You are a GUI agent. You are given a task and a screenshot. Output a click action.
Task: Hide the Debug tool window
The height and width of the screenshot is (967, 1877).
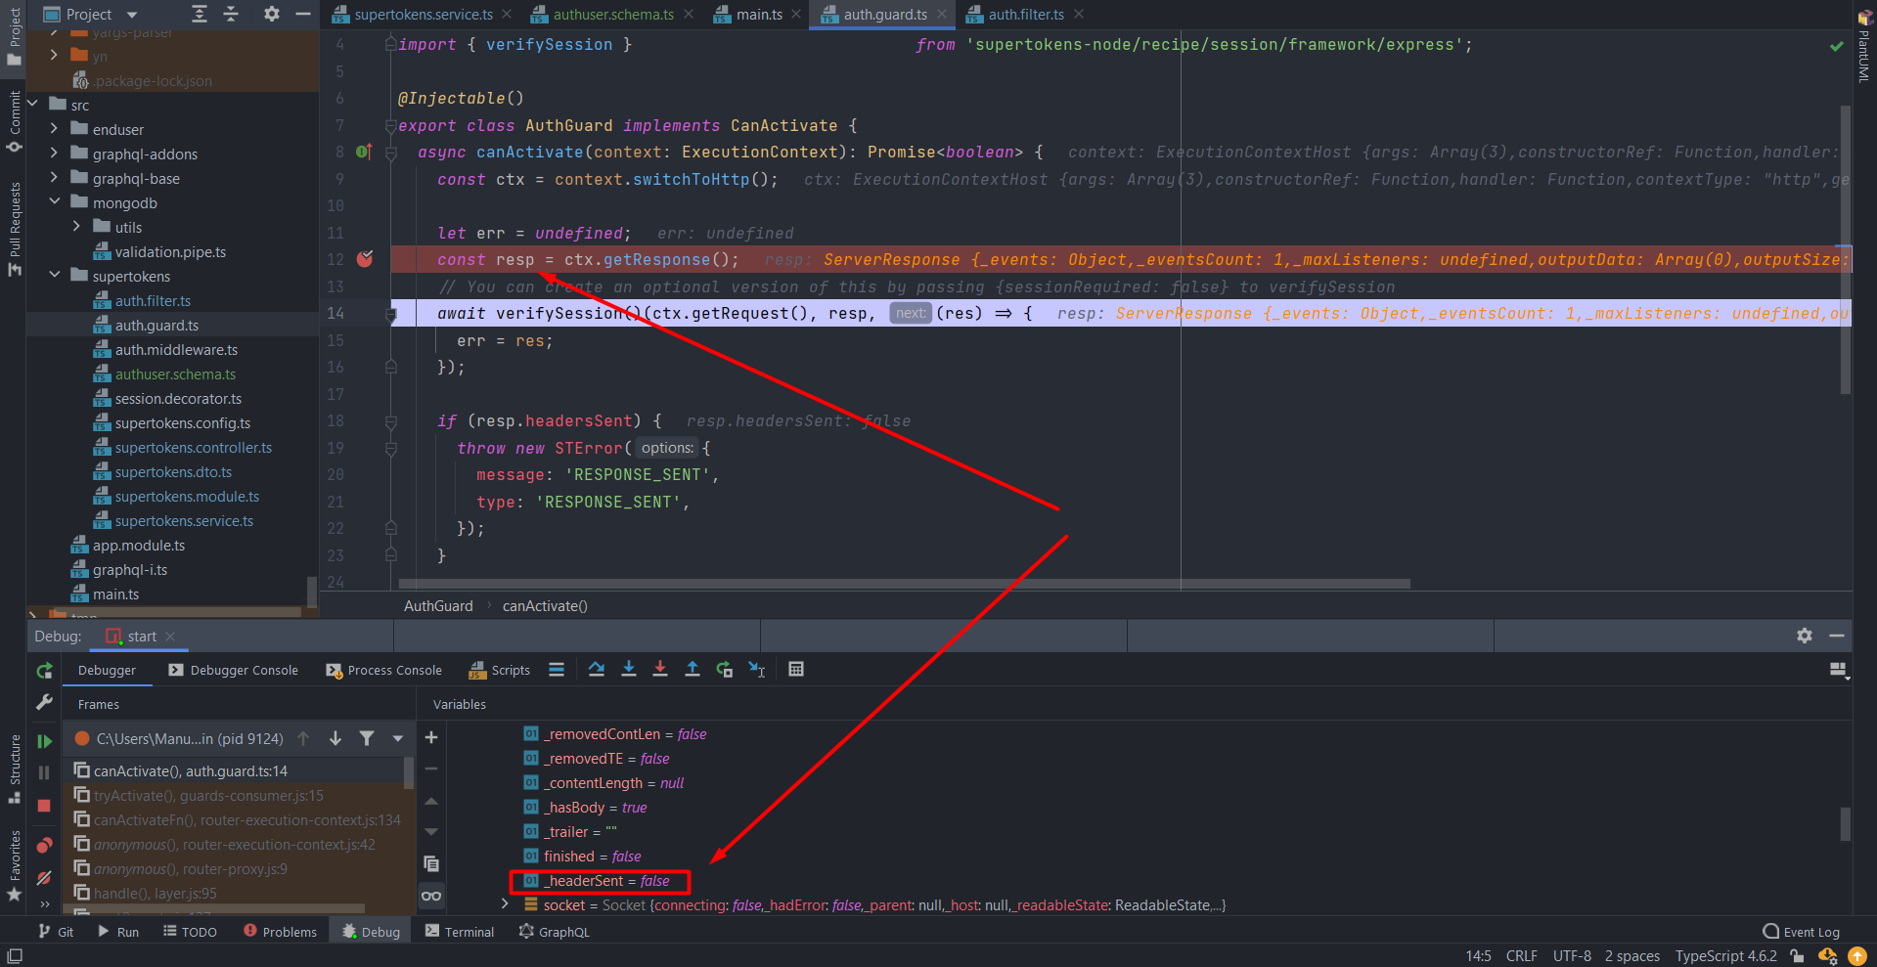pyautogui.click(x=1837, y=636)
